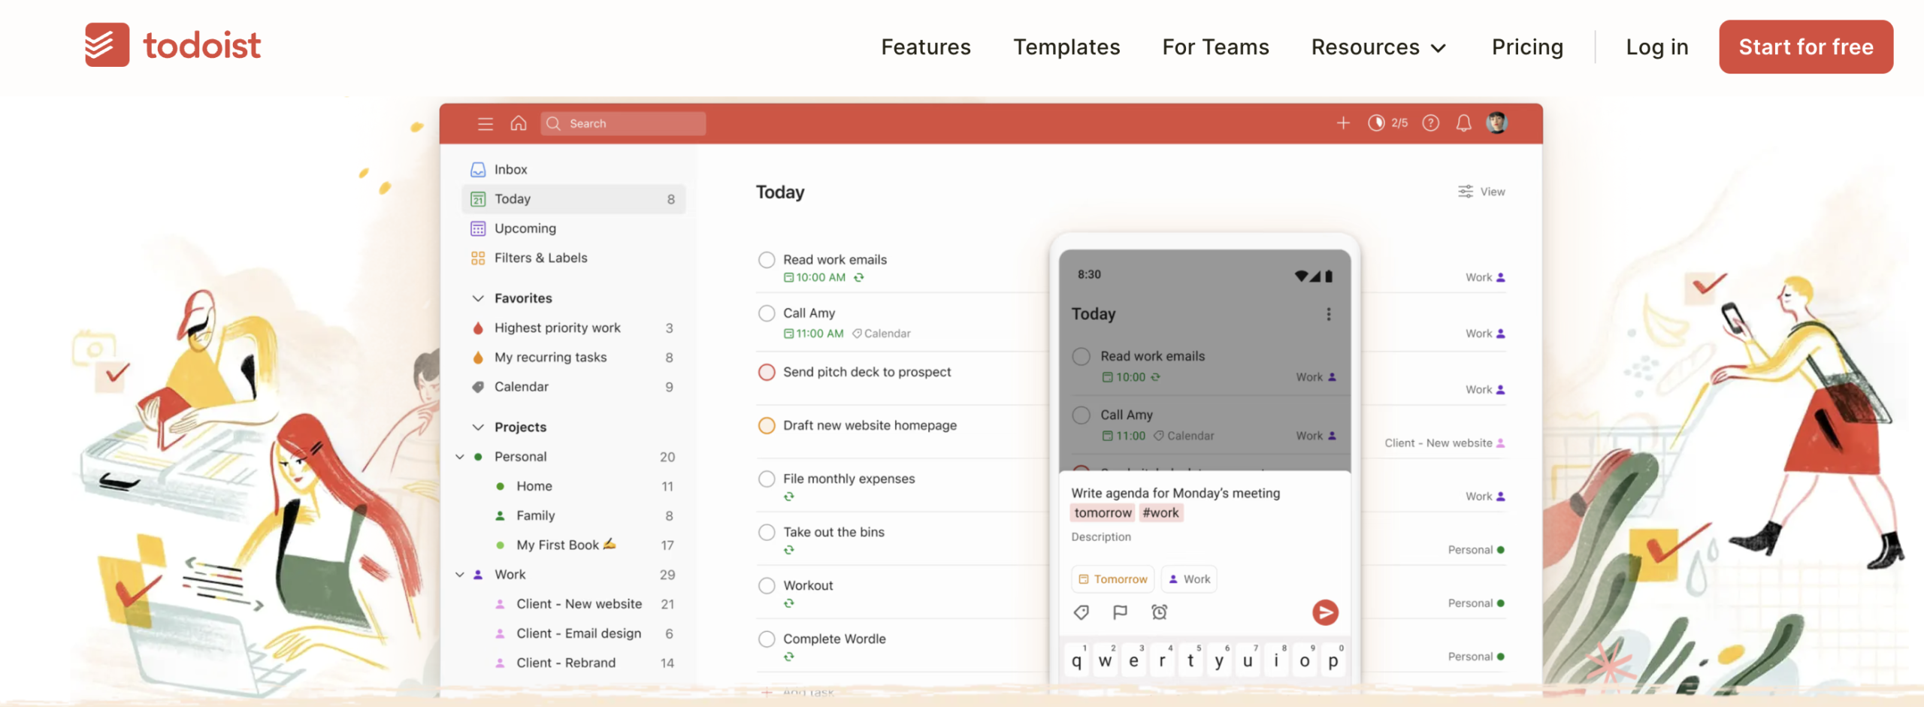Check off the Call Amy task
Image resolution: width=1924 pixels, height=707 pixels.
pos(767,313)
